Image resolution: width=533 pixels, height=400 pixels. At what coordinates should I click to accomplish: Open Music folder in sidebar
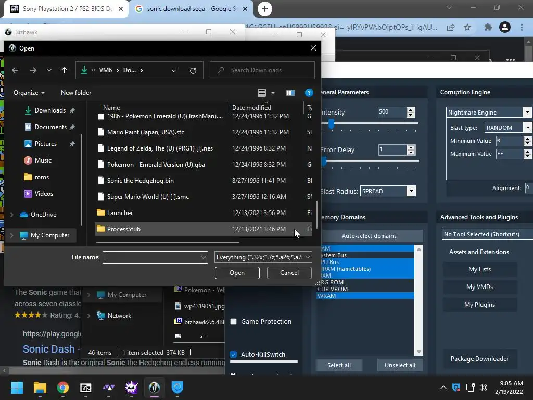[x=43, y=160]
